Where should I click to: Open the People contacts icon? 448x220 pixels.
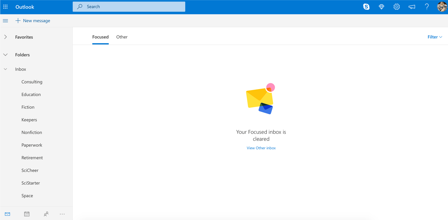click(46, 214)
